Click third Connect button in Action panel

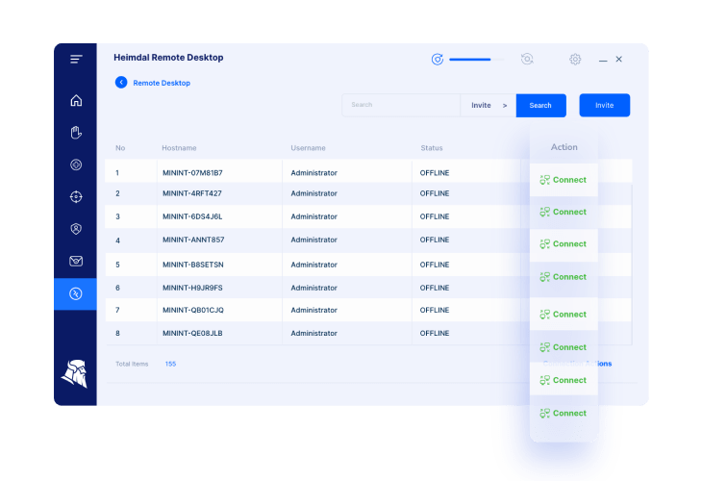point(564,244)
